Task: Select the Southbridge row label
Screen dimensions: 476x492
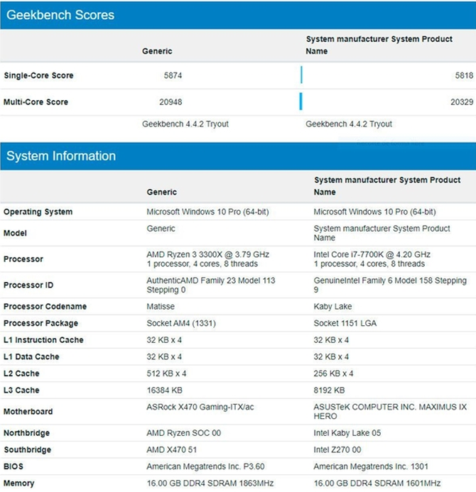Action: (x=27, y=449)
